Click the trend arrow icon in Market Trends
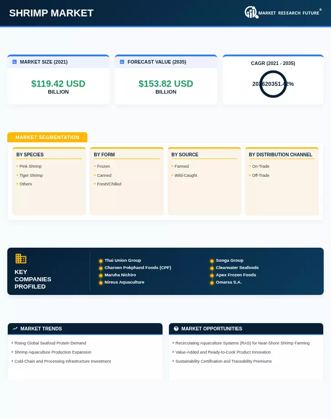 click(x=15, y=329)
